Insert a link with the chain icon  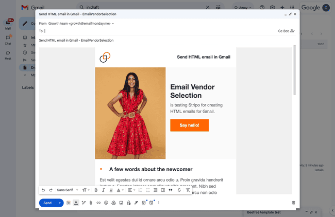[x=98, y=203]
